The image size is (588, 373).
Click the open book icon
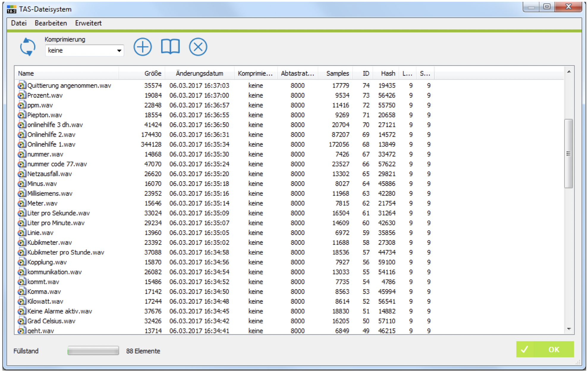(x=170, y=47)
